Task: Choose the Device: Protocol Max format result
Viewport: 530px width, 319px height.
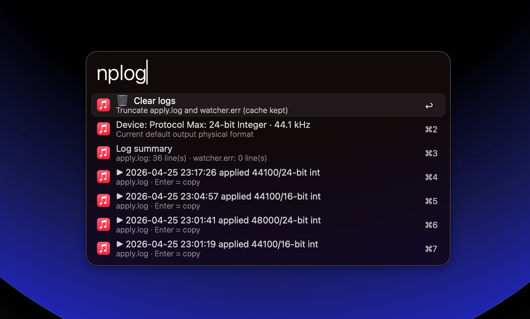Action: 268,129
